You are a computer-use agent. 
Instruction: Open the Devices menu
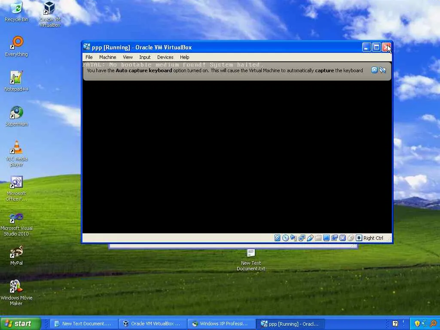point(165,57)
